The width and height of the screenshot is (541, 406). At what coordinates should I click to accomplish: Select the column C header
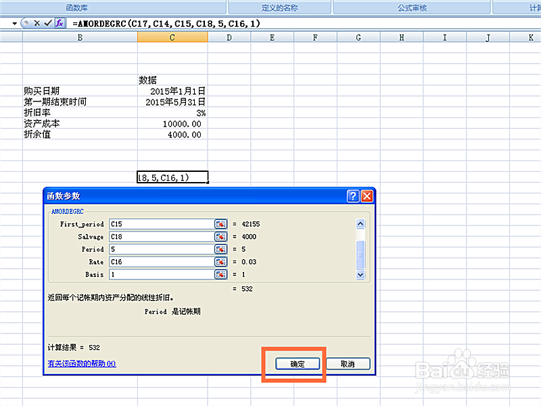tap(171, 37)
